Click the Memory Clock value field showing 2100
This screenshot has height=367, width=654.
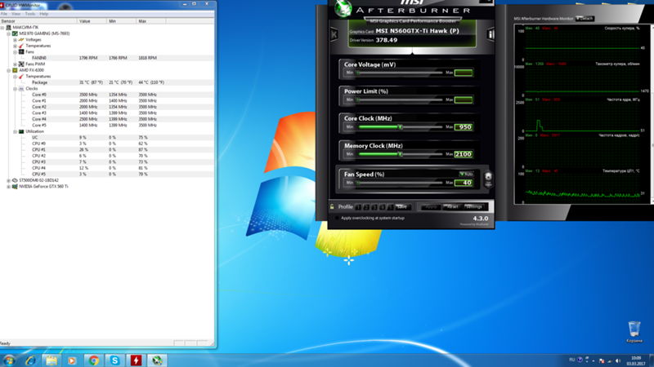click(464, 154)
